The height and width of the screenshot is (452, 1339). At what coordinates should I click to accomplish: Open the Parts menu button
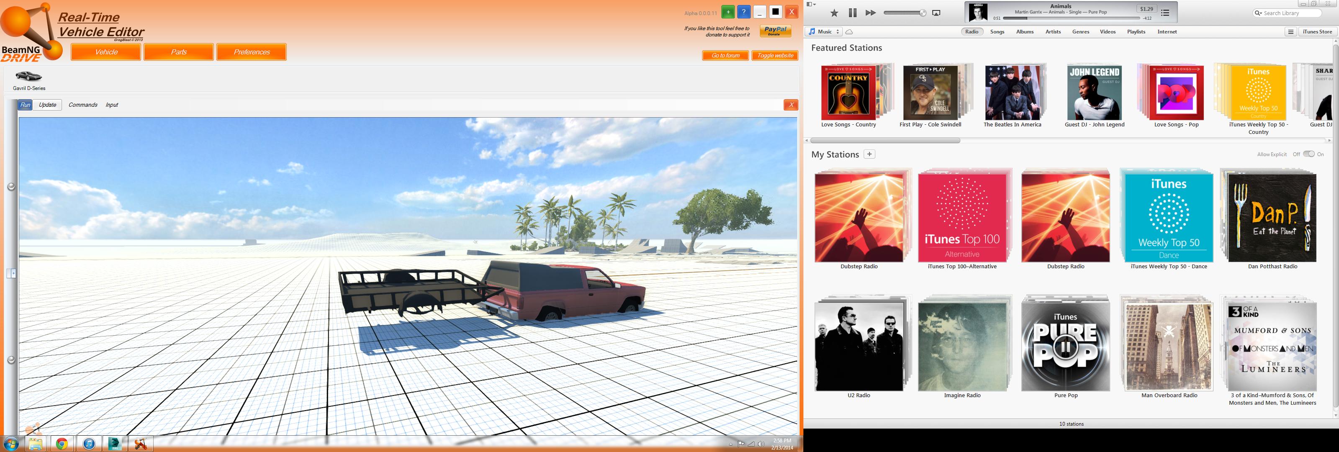point(178,52)
